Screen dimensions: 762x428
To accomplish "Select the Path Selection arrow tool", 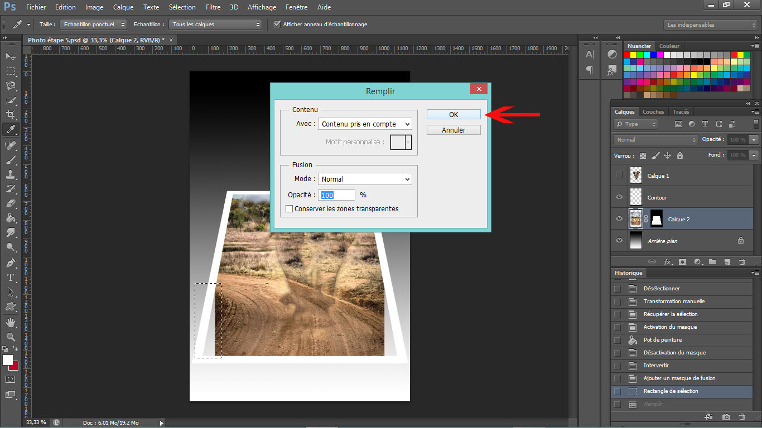I will tap(11, 291).
